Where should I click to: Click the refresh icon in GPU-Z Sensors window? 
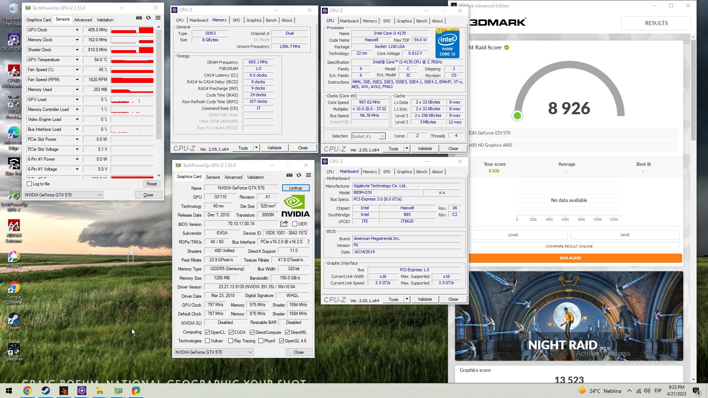pos(148,18)
